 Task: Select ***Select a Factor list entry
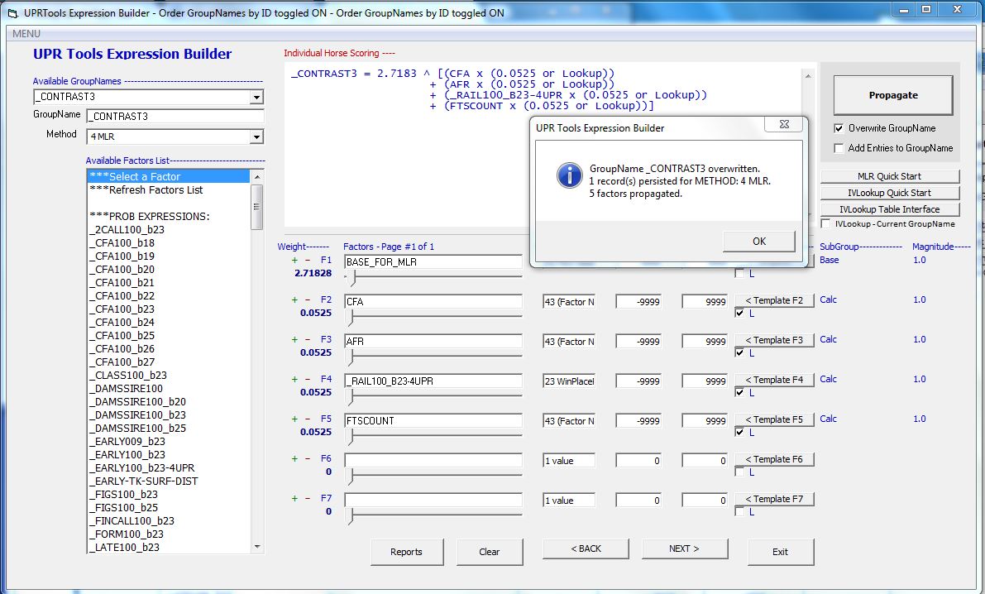coord(169,177)
